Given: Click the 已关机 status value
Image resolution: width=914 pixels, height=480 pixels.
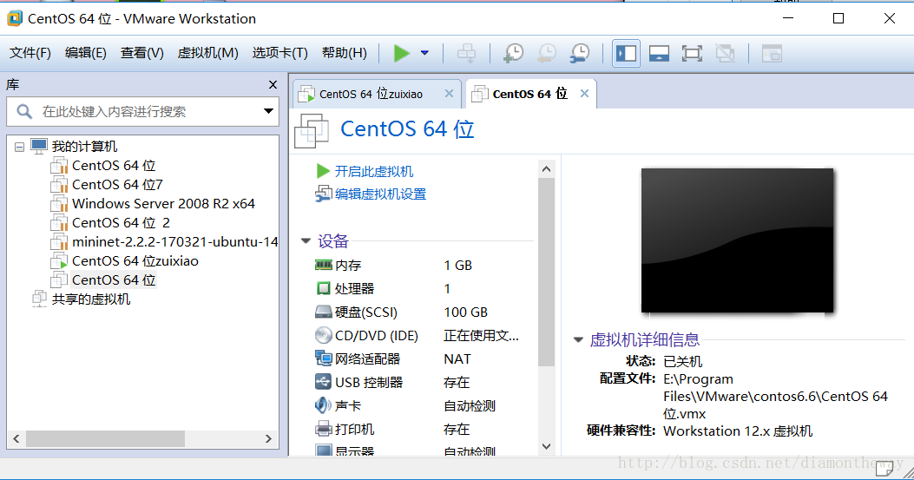Looking at the screenshot, I should (x=682, y=362).
